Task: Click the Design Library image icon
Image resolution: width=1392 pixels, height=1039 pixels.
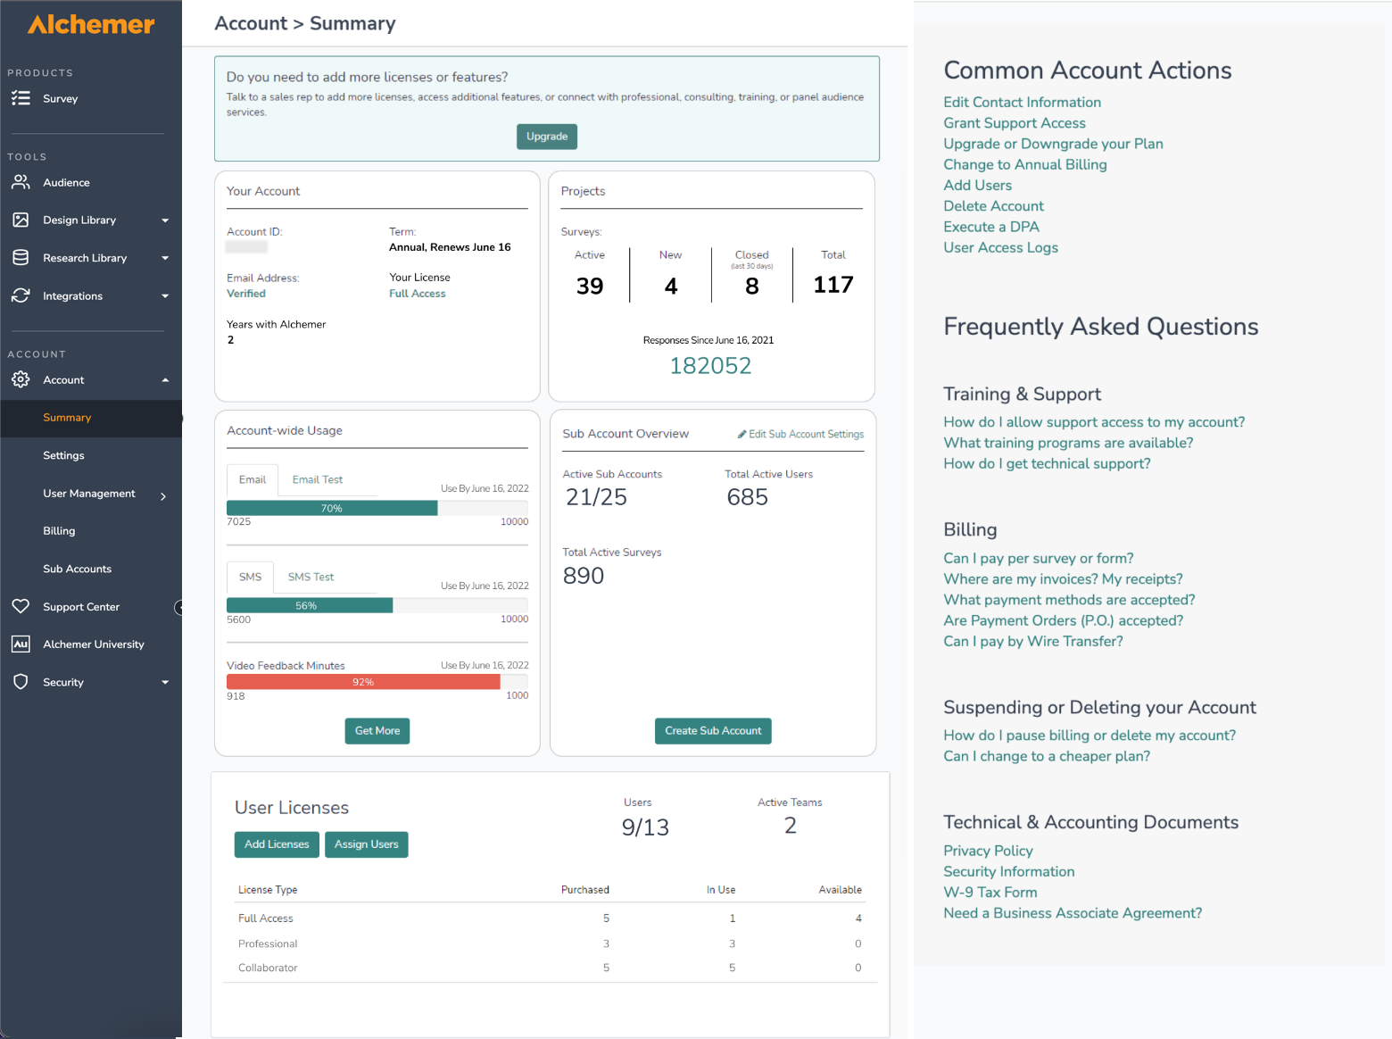Action: click(21, 220)
